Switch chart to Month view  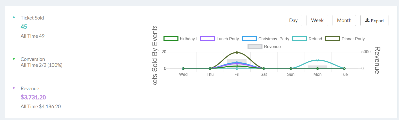point(344,21)
